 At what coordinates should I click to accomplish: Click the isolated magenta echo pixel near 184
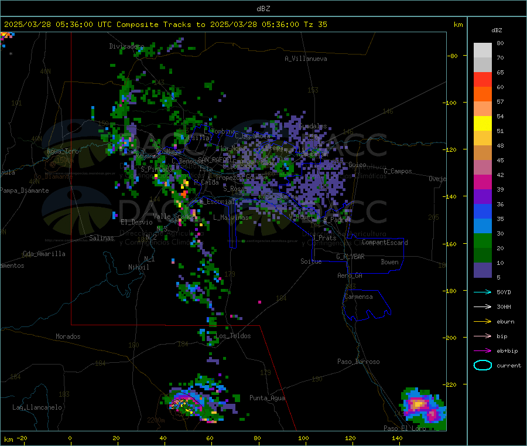tap(259, 302)
